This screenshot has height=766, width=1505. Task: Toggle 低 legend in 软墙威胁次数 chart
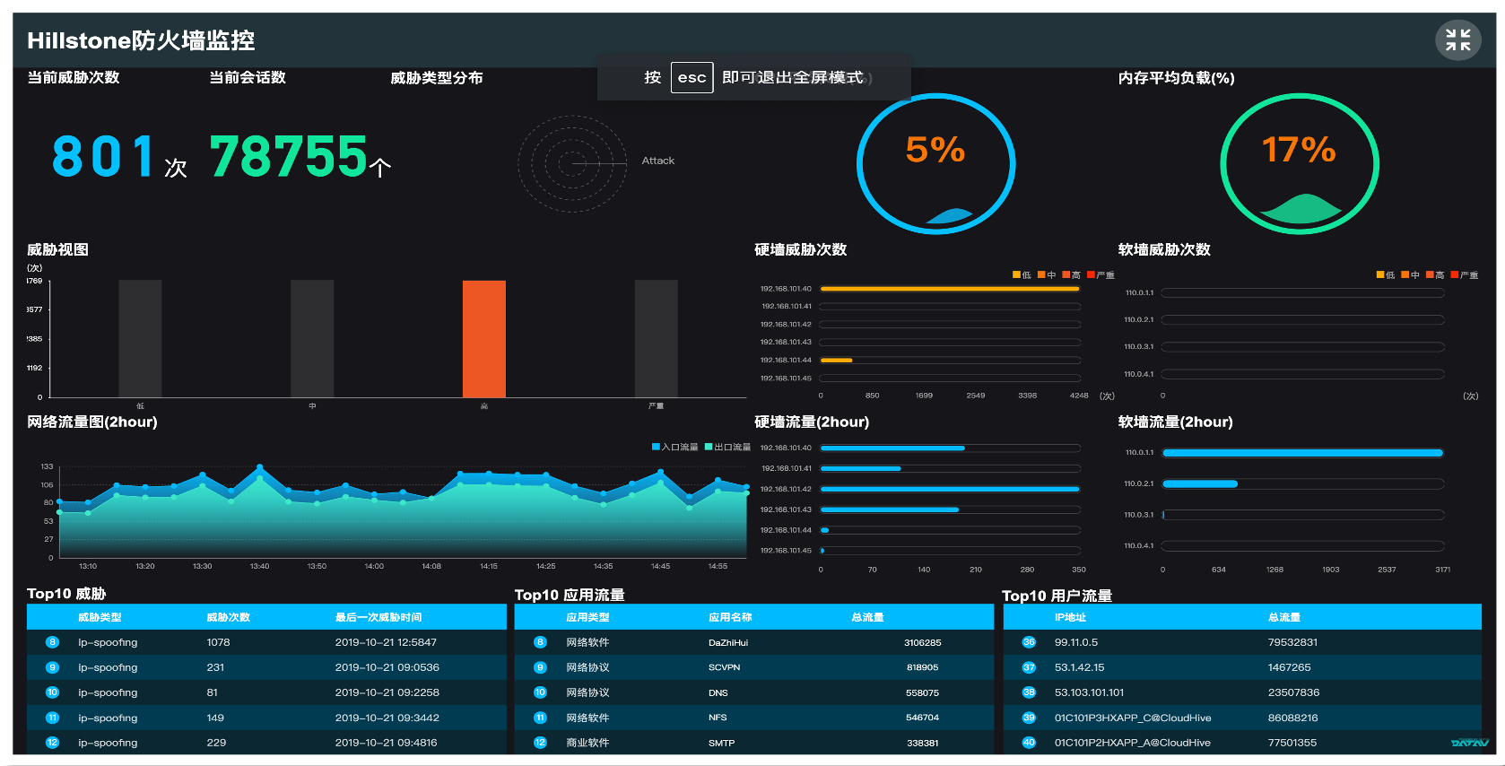[1386, 274]
